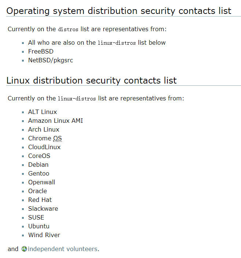Select the Oracle list item
Screen dimensions: 241x258
click(37, 191)
